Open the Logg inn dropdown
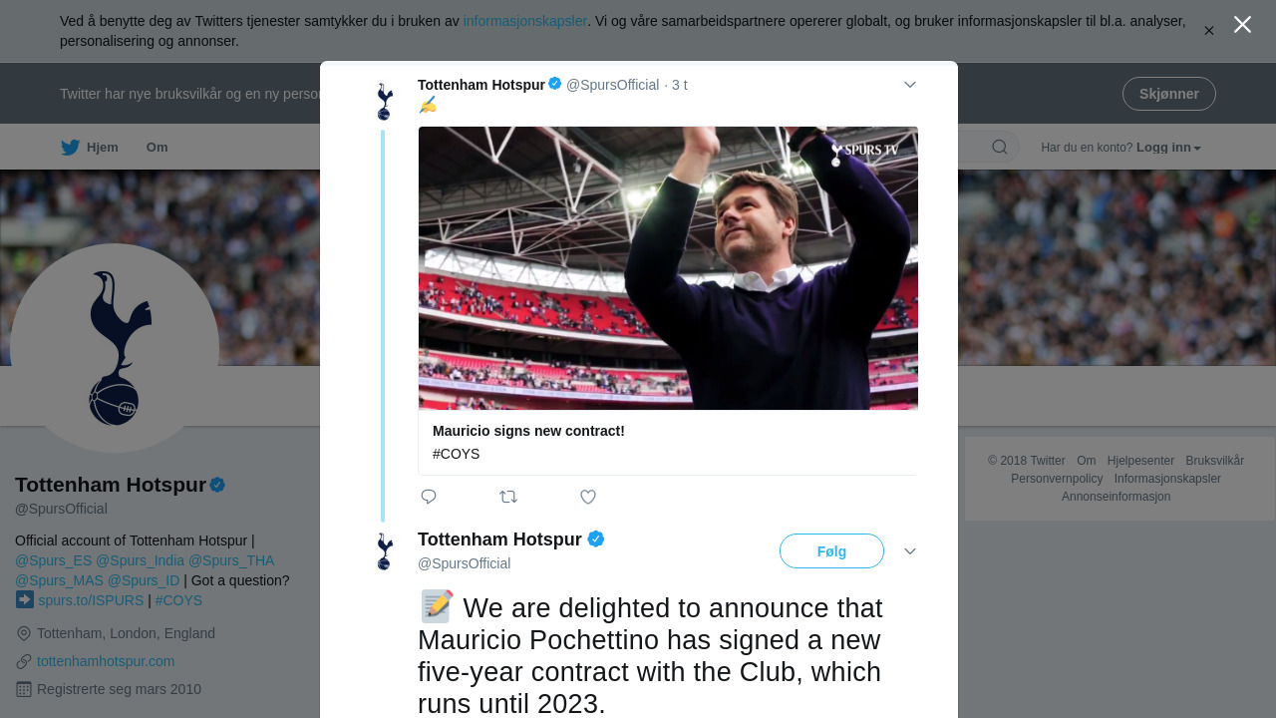 (1168, 148)
